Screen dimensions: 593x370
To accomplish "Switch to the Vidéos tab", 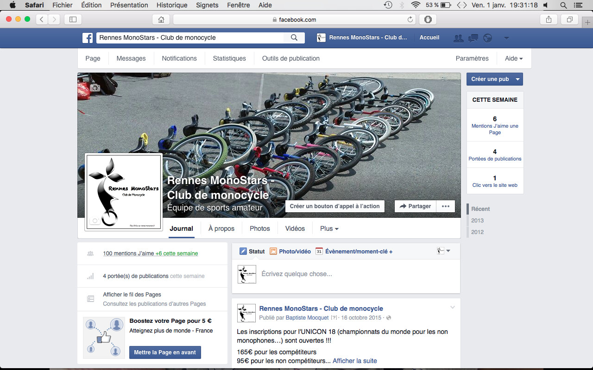I will 295,228.
